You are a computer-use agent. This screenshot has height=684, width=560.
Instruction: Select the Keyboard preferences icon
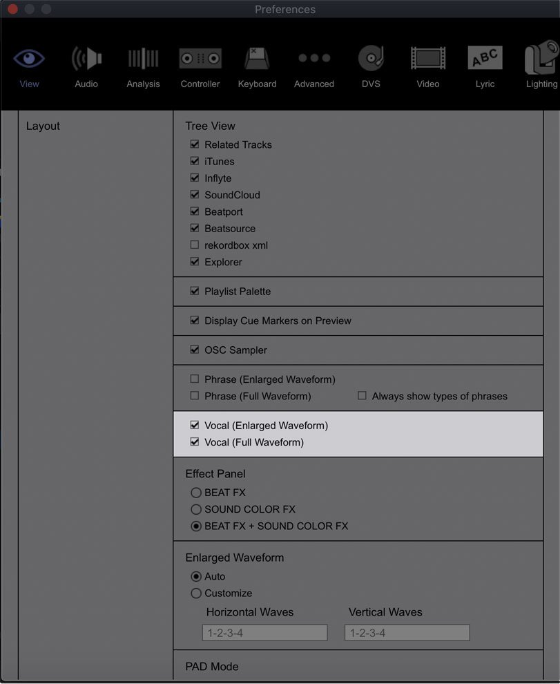[x=257, y=57]
